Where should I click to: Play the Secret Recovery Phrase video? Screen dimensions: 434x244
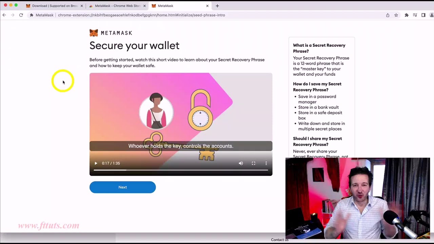coord(96,163)
